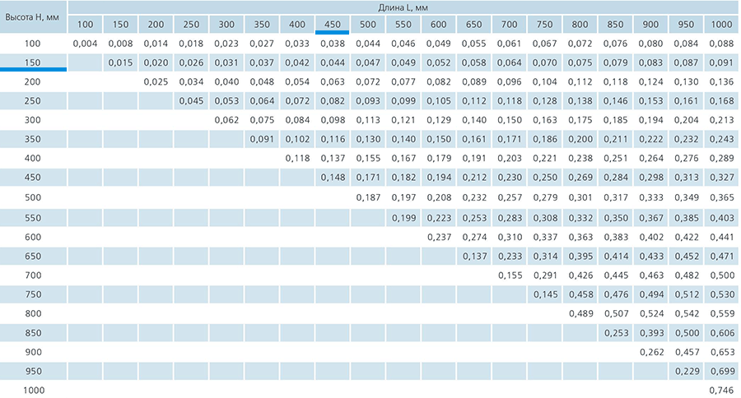Image resolution: width=741 pixels, height=398 pixels.
Task: Click the 250 length column header
Action: pyautogui.click(x=191, y=25)
